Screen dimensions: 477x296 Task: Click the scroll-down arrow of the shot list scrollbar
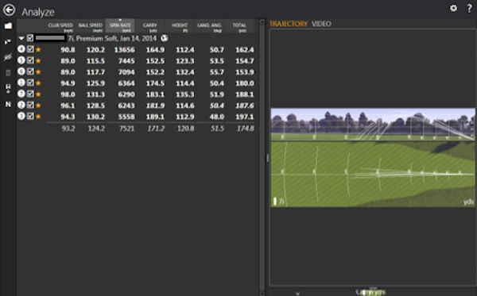click(262, 294)
